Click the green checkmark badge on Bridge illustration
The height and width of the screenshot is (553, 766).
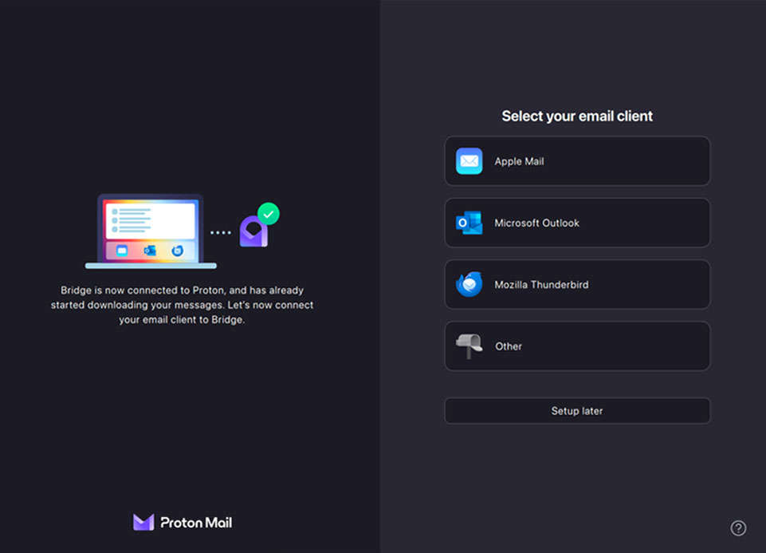click(268, 214)
